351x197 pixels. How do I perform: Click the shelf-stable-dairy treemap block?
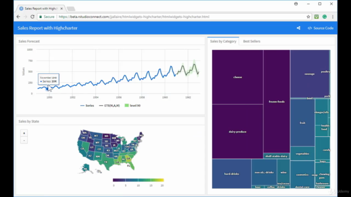276,156
